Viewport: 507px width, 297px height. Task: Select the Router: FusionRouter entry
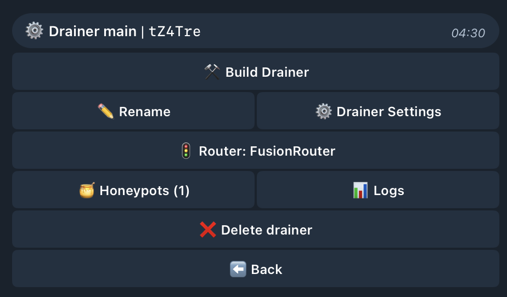click(256, 150)
